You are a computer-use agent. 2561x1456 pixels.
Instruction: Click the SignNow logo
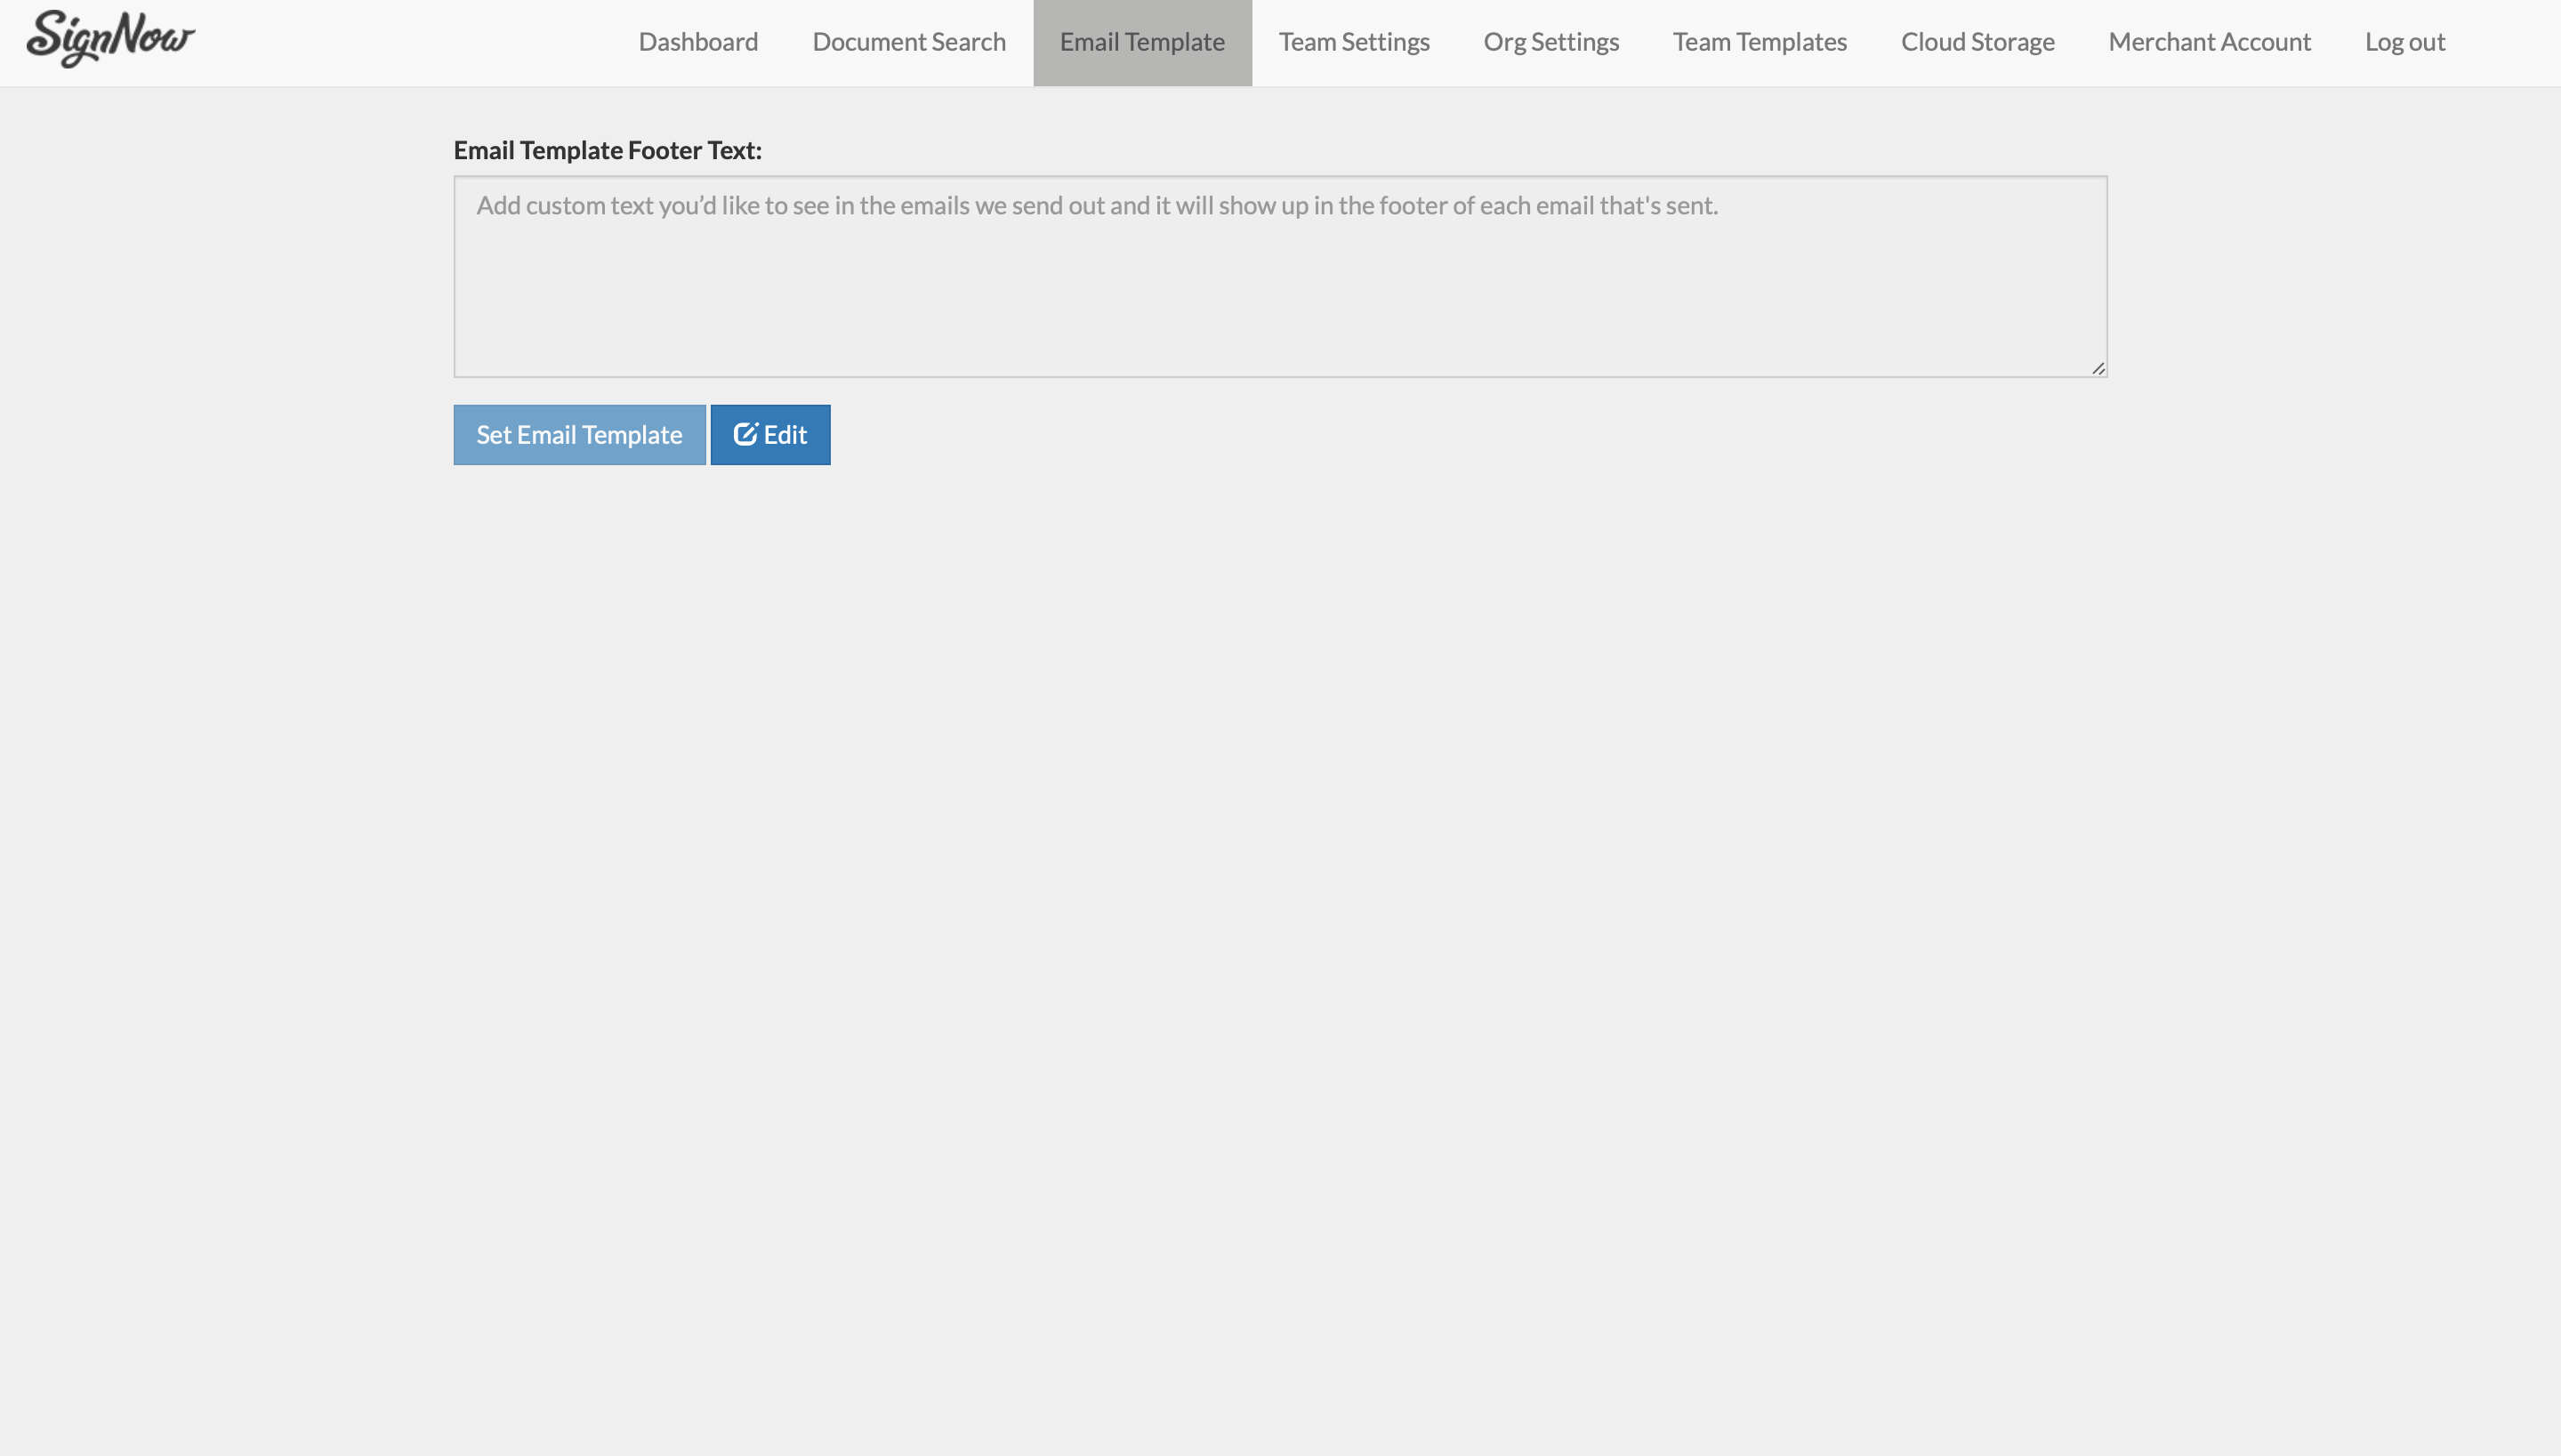110,40
